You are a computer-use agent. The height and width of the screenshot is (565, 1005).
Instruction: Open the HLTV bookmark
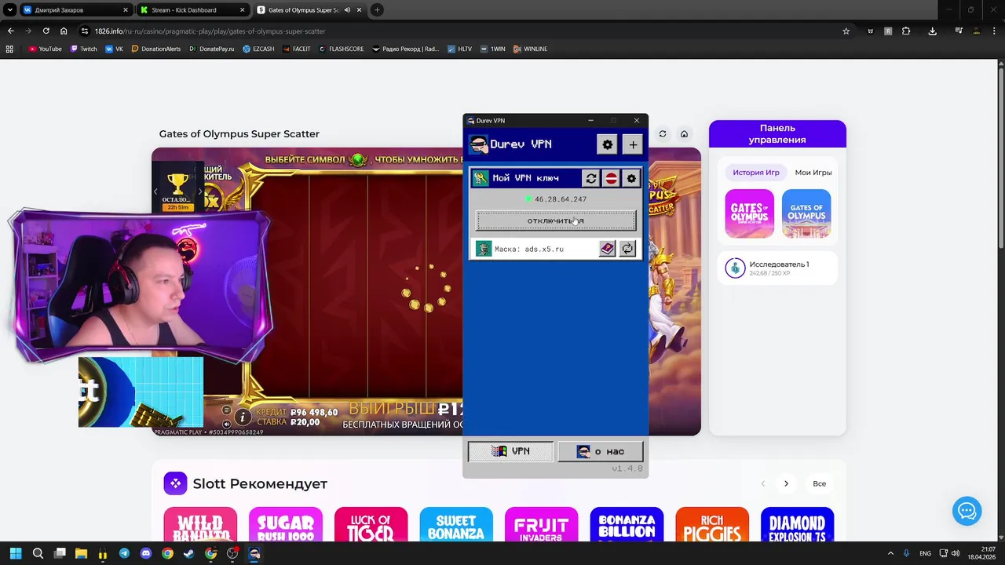click(x=459, y=49)
